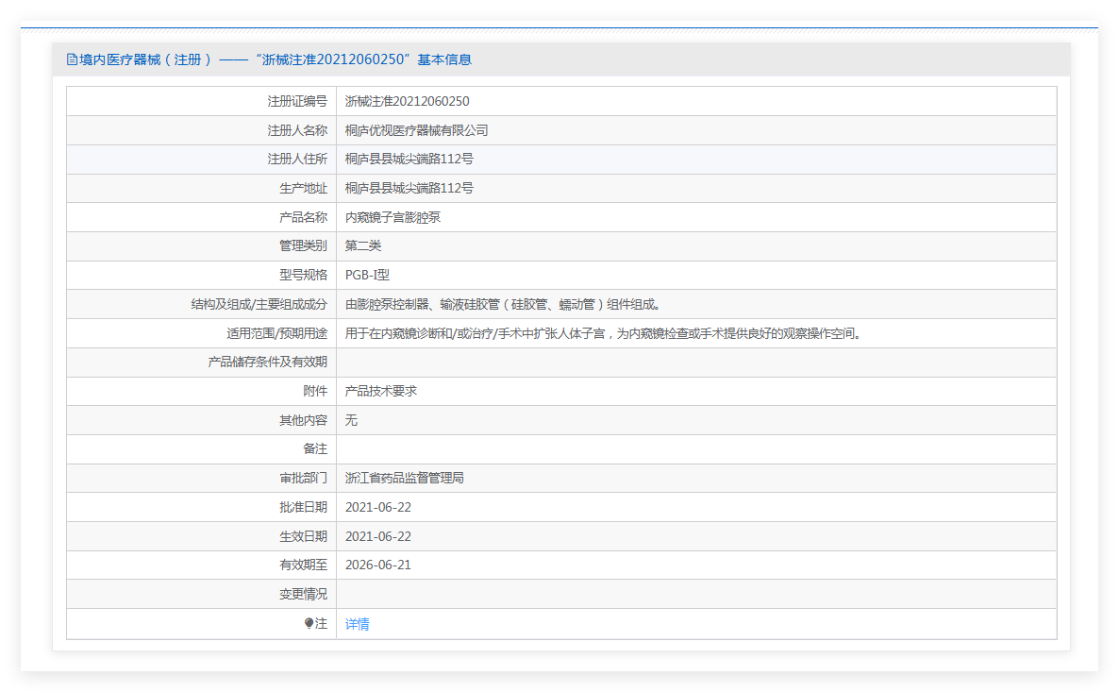Click the 无 value in 其他内容 row
The image size is (1119, 692).
(x=351, y=421)
